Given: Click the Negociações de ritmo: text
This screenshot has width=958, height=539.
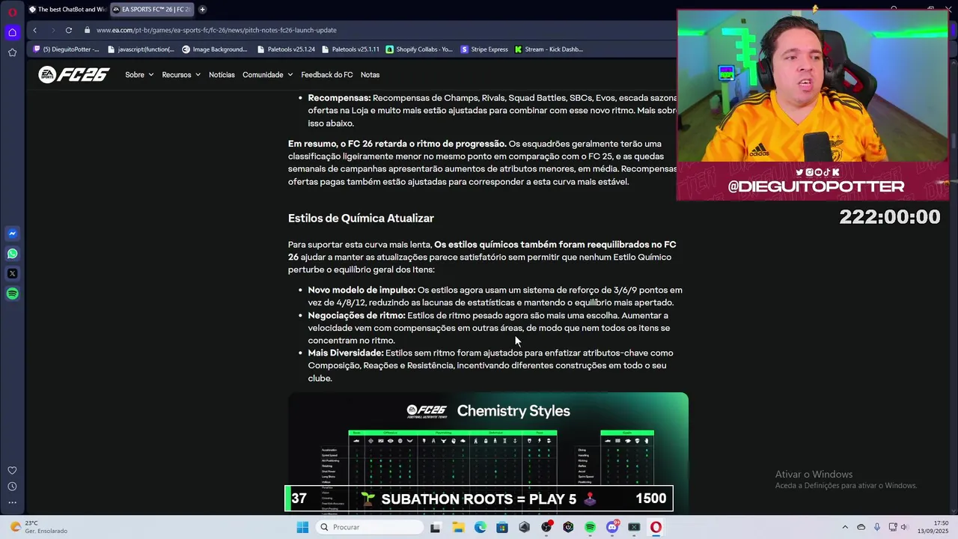Looking at the screenshot, I should click(356, 315).
